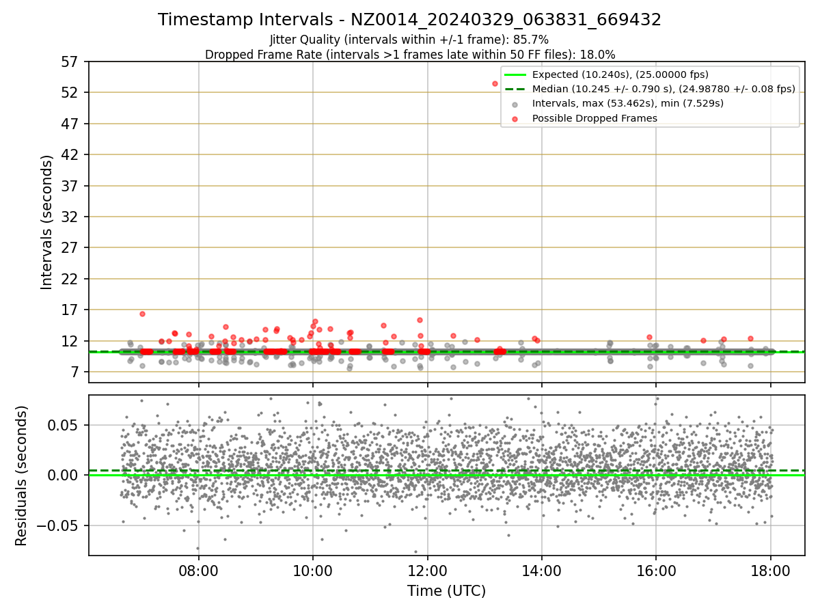Click the red dot marker in the legend
820x615 pixels.
click(x=515, y=119)
